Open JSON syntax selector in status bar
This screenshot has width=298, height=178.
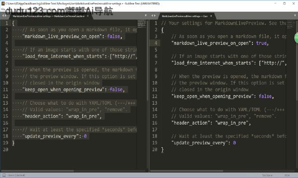click(287, 176)
